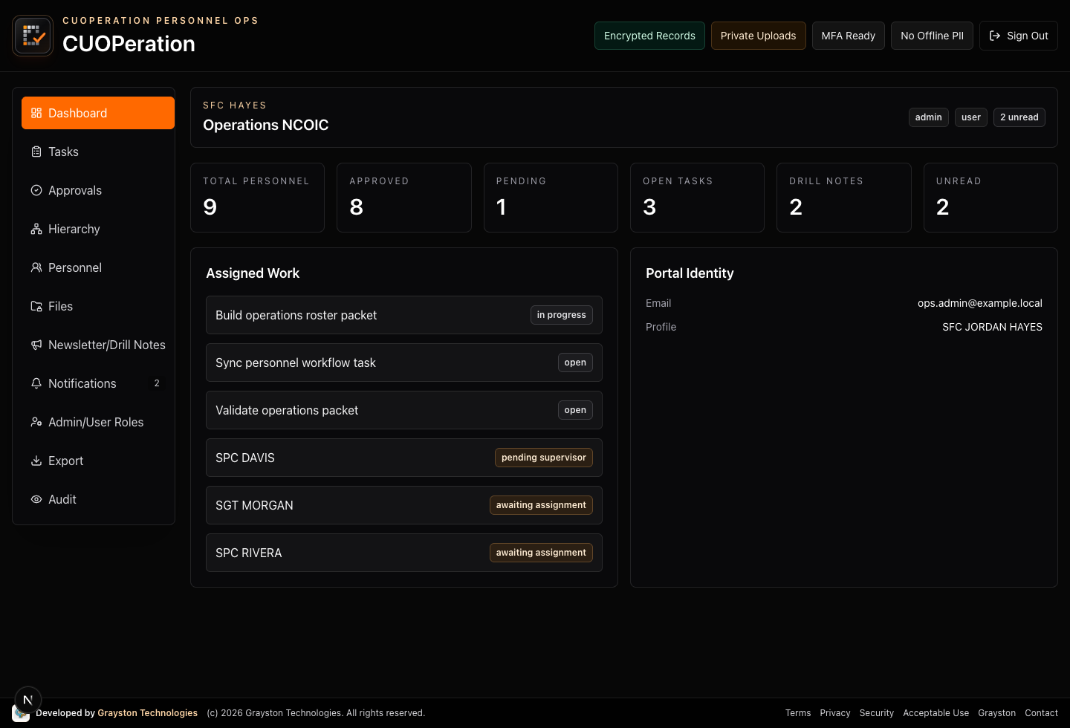Click the No Offline PII badge

click(932, 36)
